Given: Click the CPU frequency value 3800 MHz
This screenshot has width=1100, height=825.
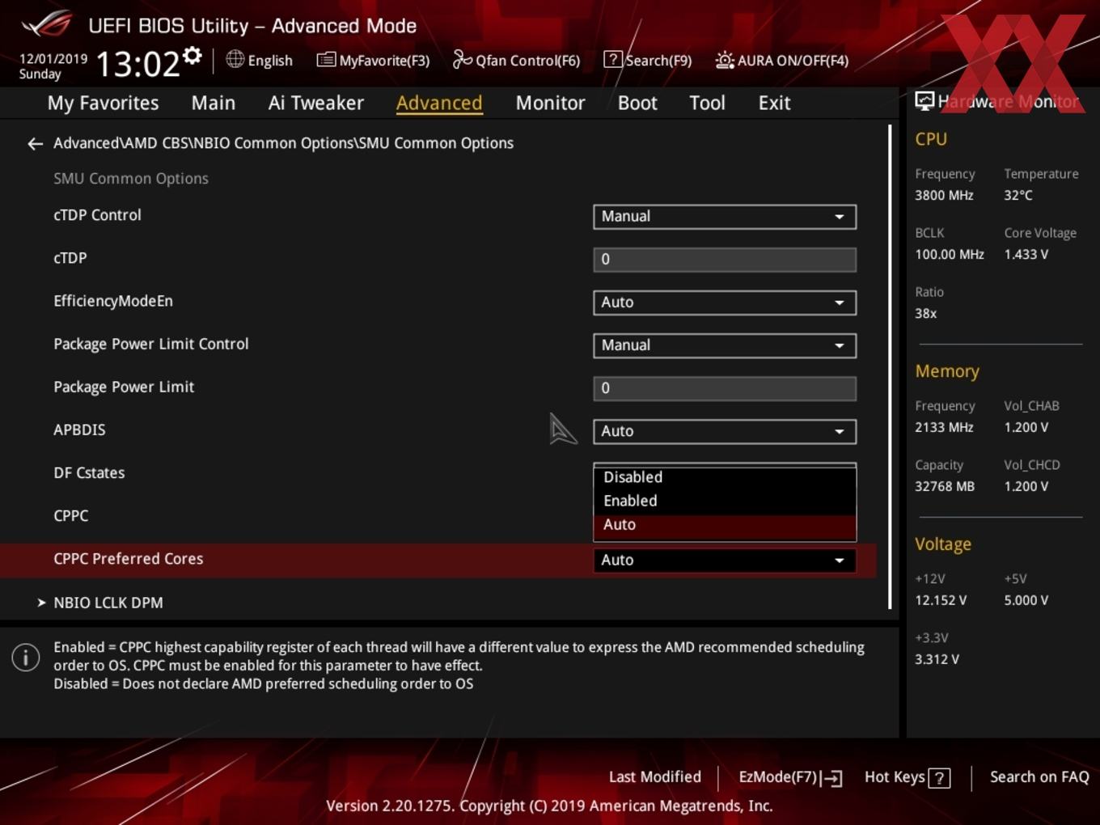Looking at the screenshot, I should click(x=944, y=196).
